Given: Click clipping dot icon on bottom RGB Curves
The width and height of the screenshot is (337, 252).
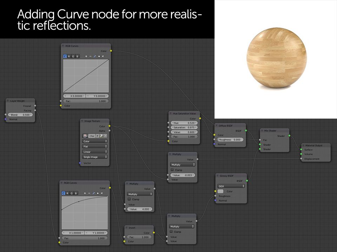Looking at the screenshot, I should pyautogui.click(x=98, y=193).
